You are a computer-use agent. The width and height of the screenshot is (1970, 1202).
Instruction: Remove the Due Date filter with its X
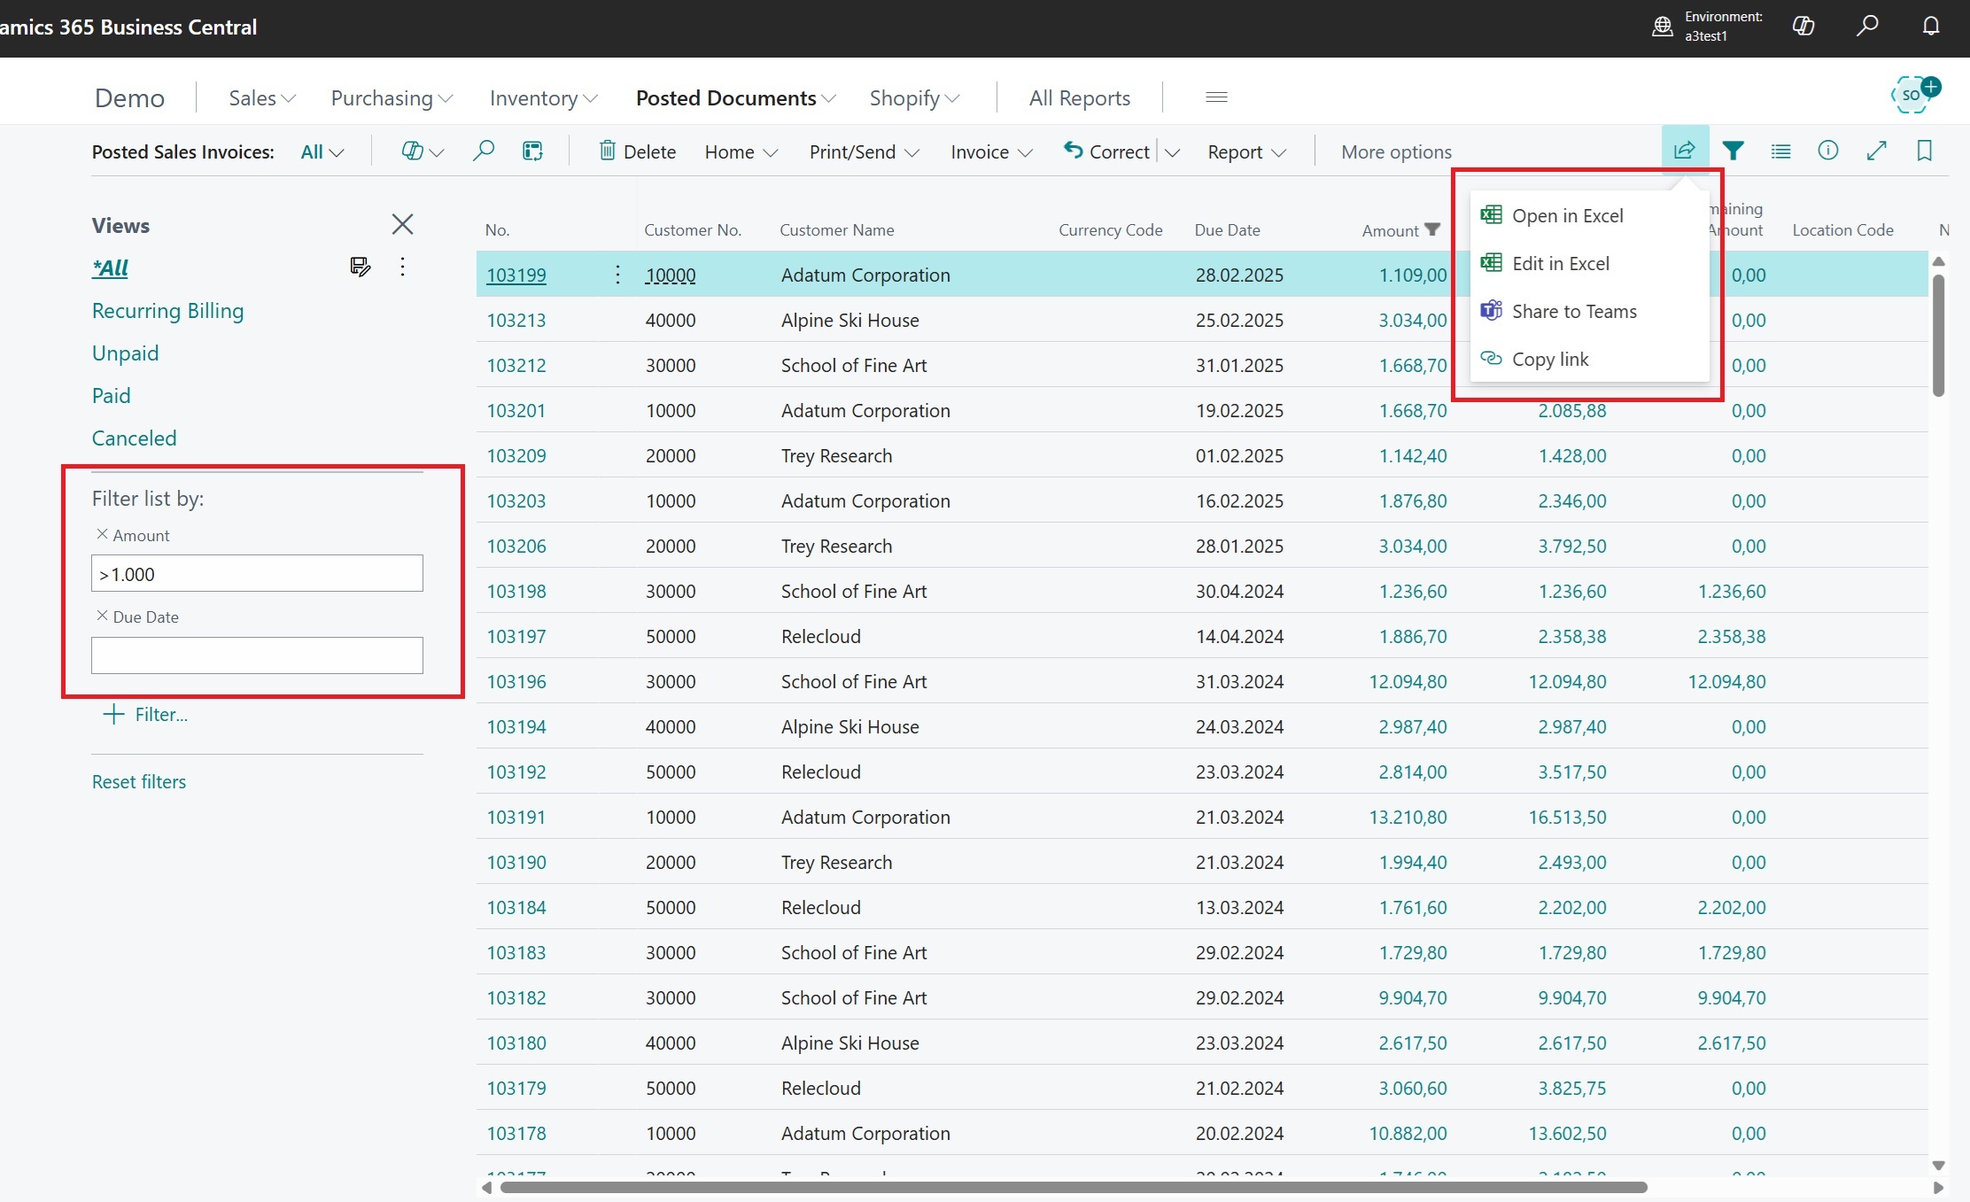[102, 616]
